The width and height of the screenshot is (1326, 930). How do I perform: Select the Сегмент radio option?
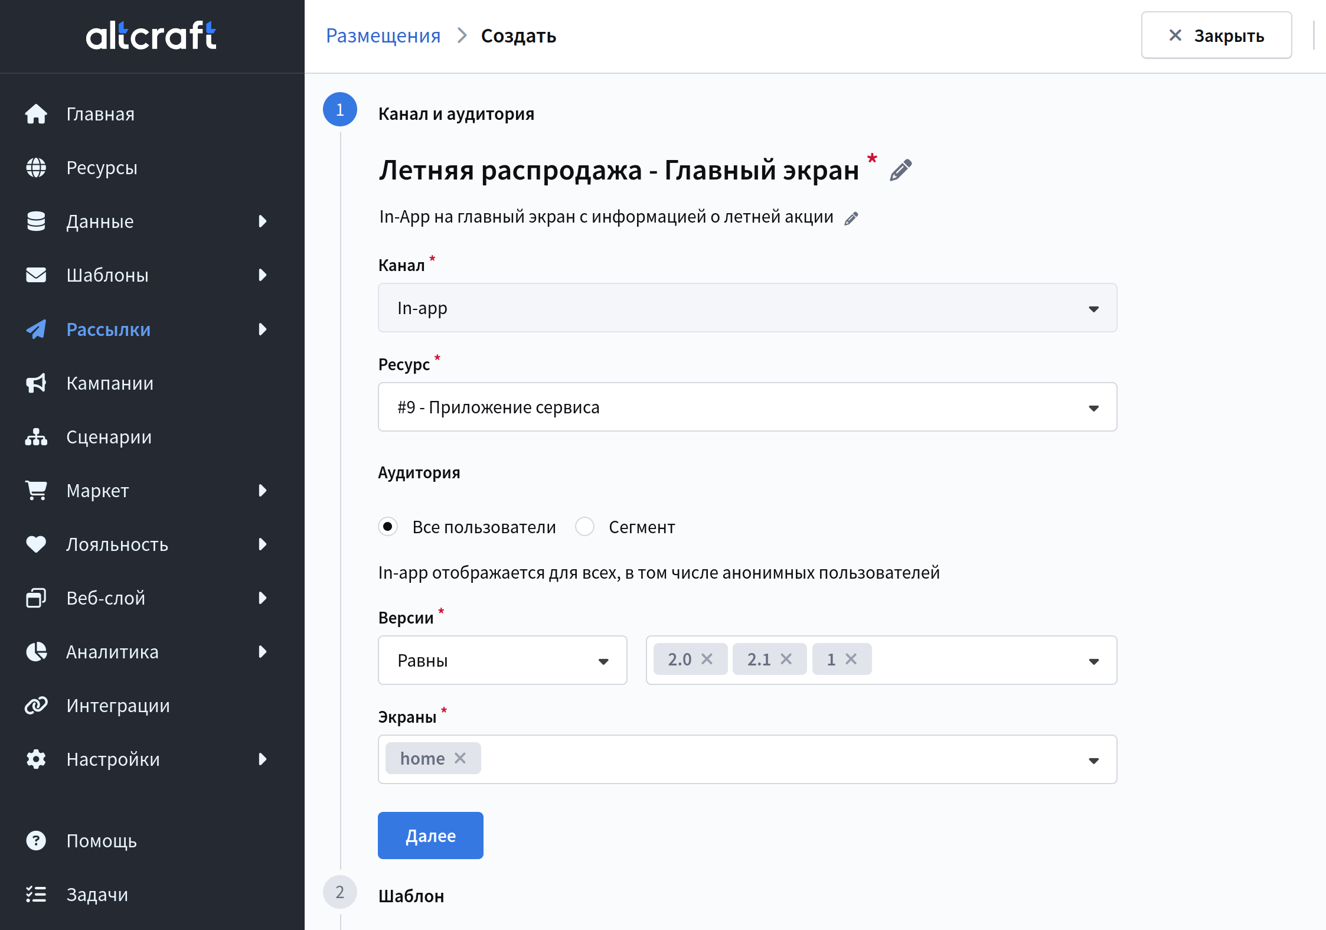(x=585, y=527)
